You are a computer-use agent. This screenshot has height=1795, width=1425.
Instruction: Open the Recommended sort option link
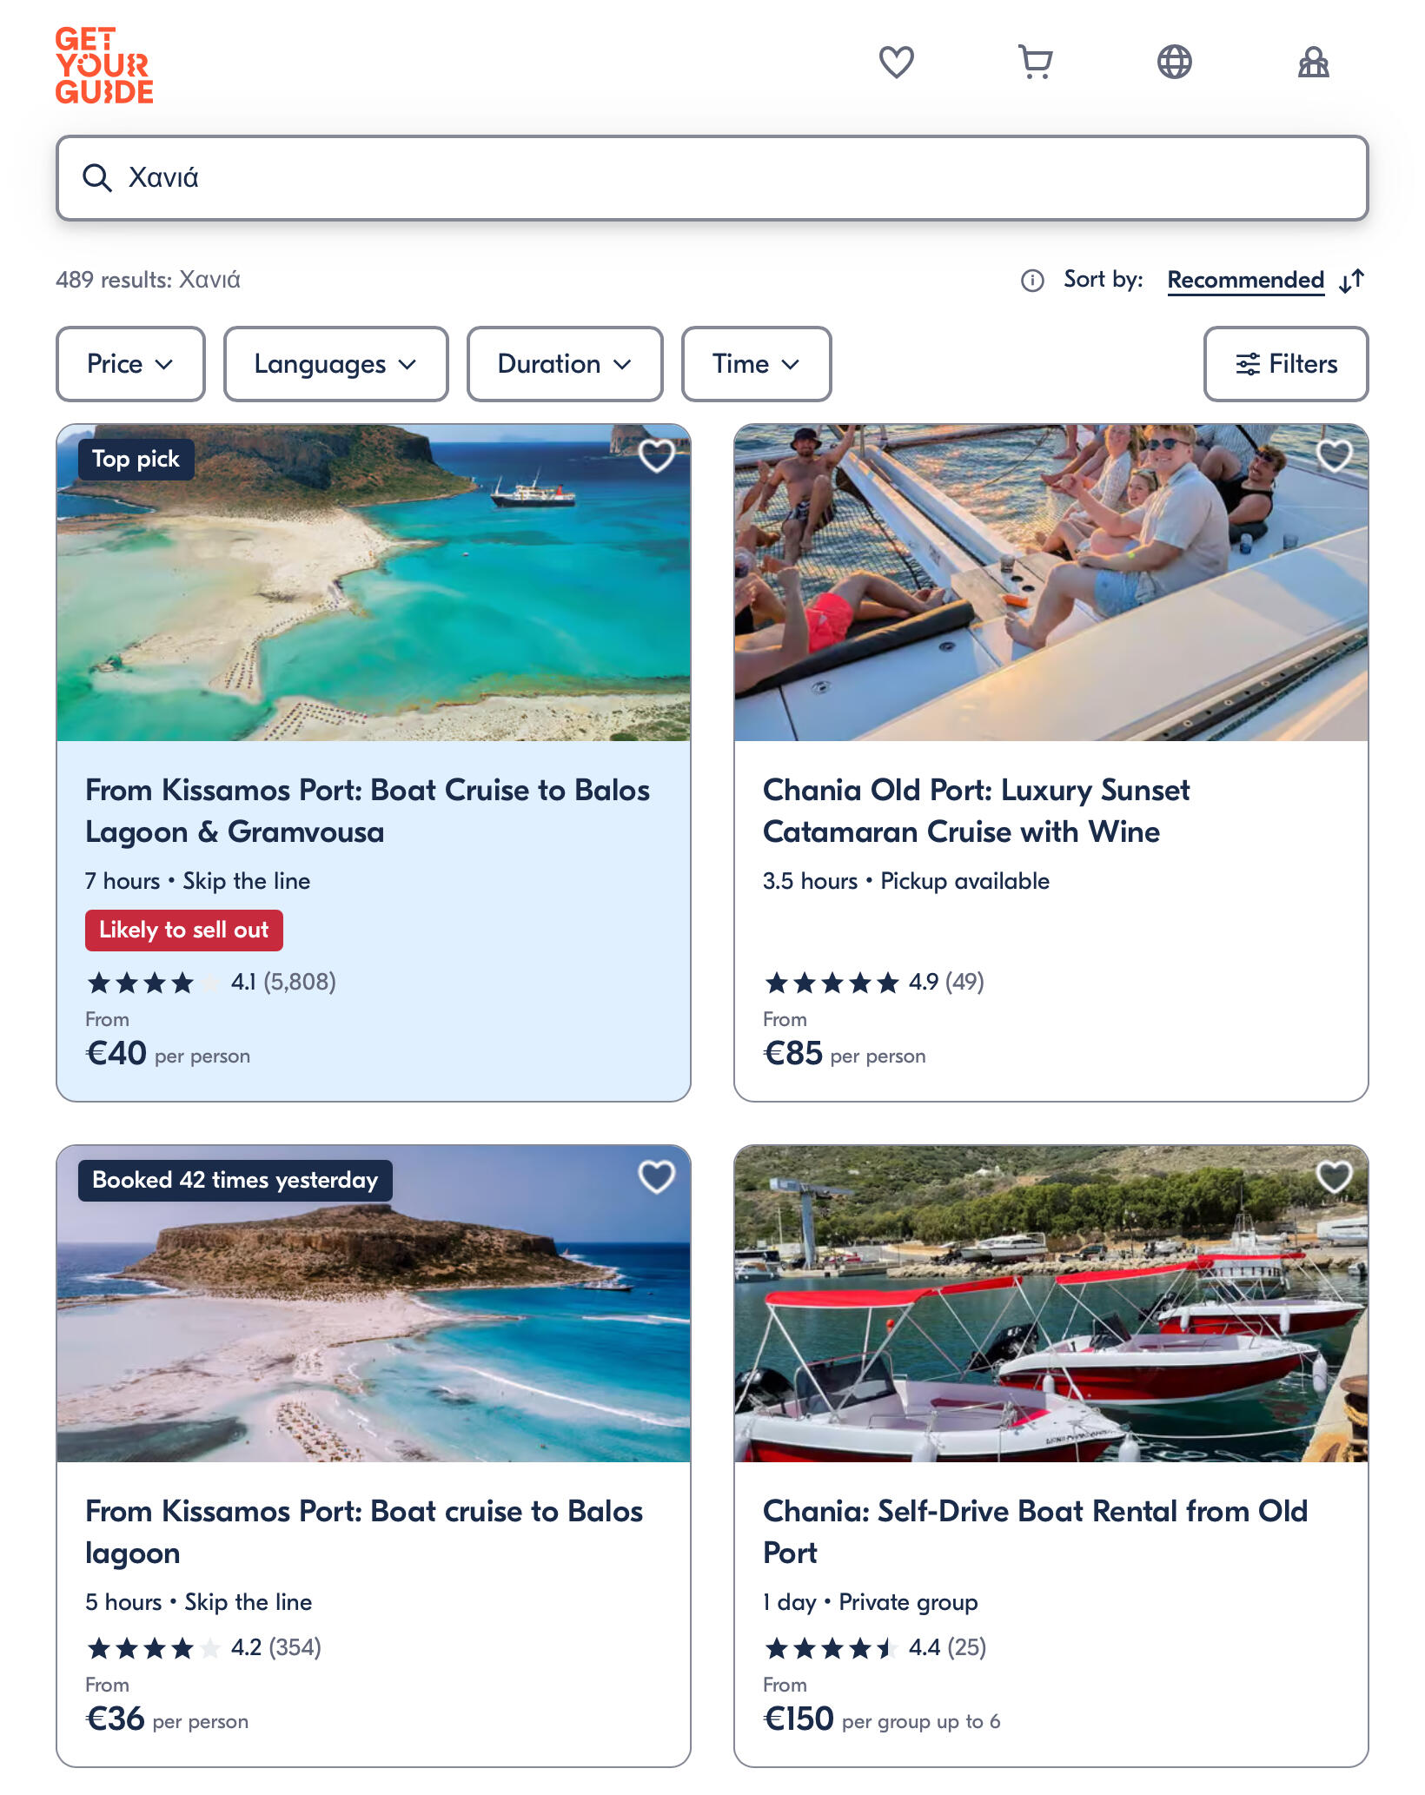pos(1245,281)
